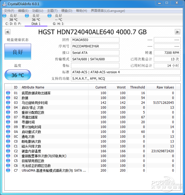Click the serial number field PK2334PBHE3Y6R

tap(95, 46)
